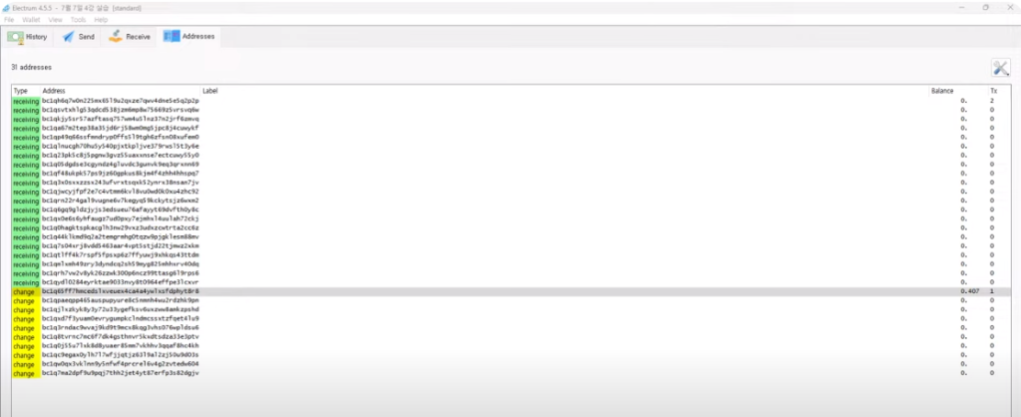Open the tools wrench-screwdriver icon

(1000, 68)
